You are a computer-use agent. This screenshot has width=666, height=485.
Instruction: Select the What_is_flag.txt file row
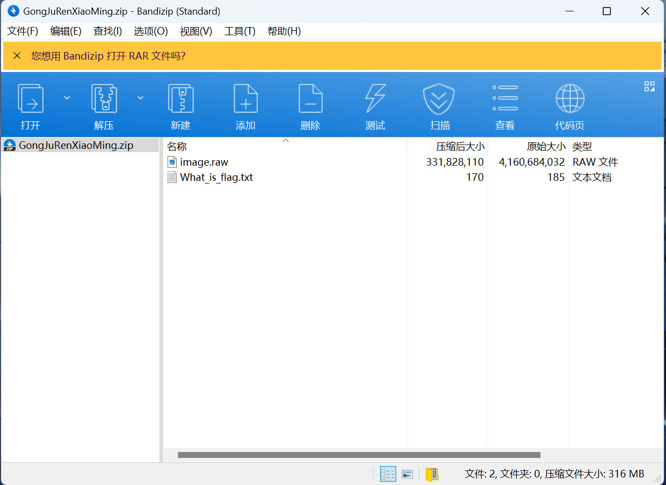pyautogui.click(x=414, y=177)
